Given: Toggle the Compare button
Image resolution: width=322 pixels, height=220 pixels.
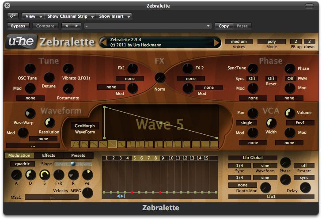Looking at the screenshot, I should 45,26.
